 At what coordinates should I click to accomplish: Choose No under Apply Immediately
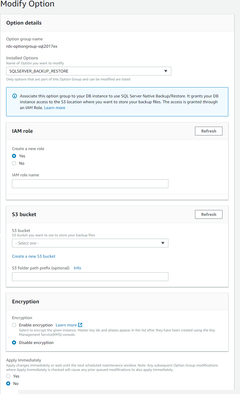click(8, 383)
